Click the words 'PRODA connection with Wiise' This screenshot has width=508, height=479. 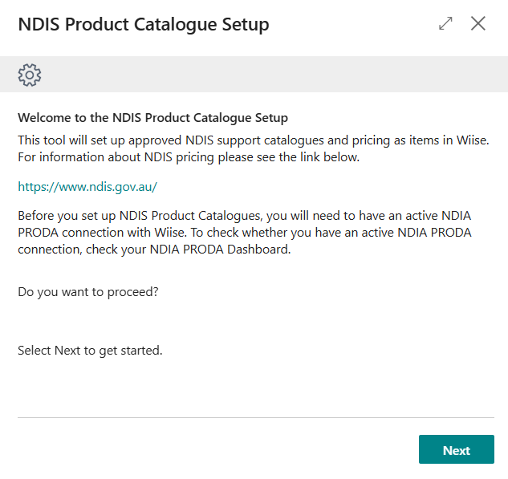[101, 233]
